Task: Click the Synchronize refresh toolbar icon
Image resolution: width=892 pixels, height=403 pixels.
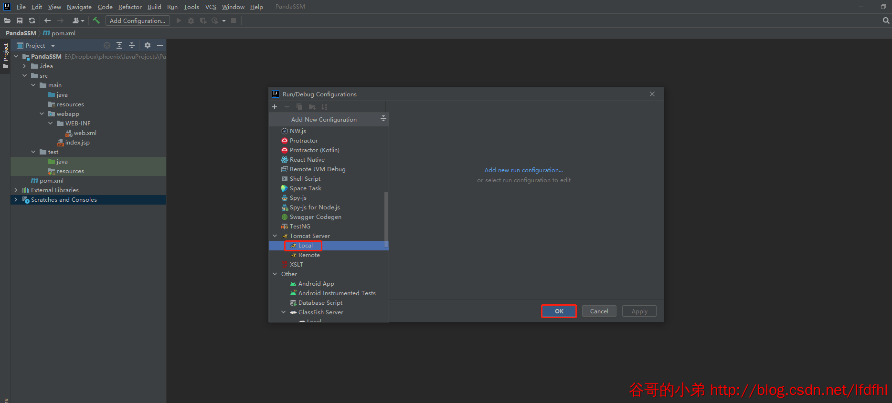Action: [x=32, y=21]
